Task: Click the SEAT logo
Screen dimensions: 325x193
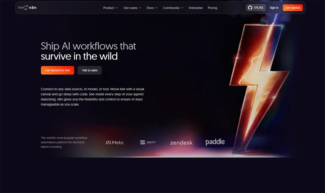Action: tap(148, 142)
